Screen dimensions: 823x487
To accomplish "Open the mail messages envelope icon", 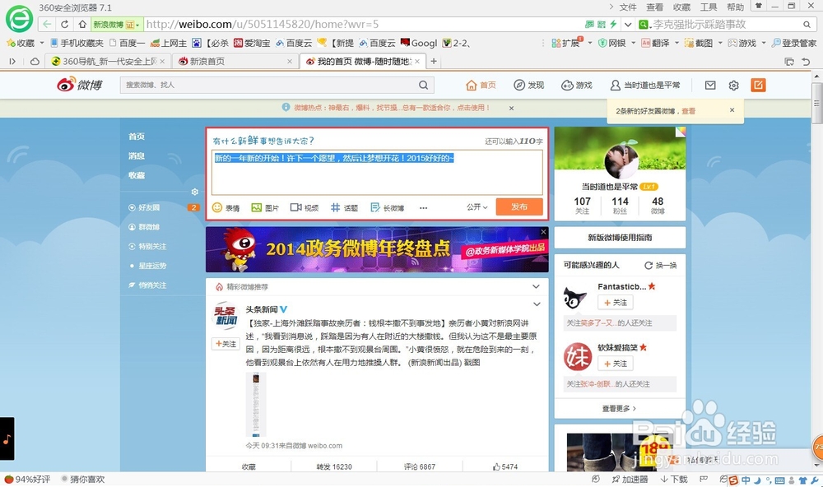I will click(x=710, y=85).
